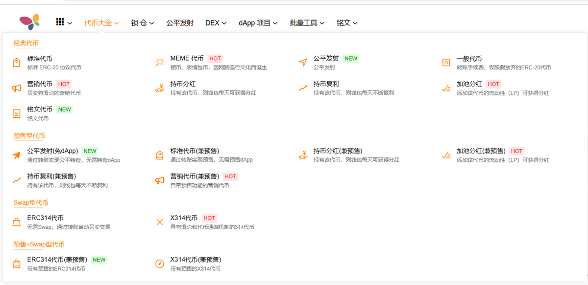Screen dimensions: 588x285
Task: Click the 公平发射(免dApp) paper plane icon
Action: [17, 155]
